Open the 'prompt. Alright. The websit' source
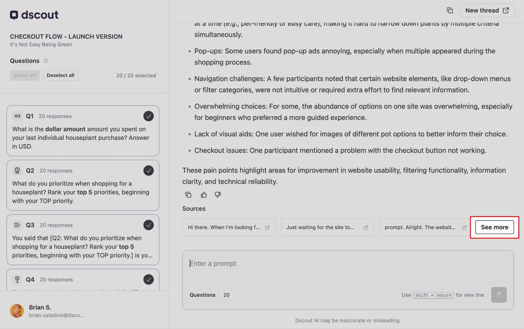Screen dimensions: 524x329 (x=425, y=227)
